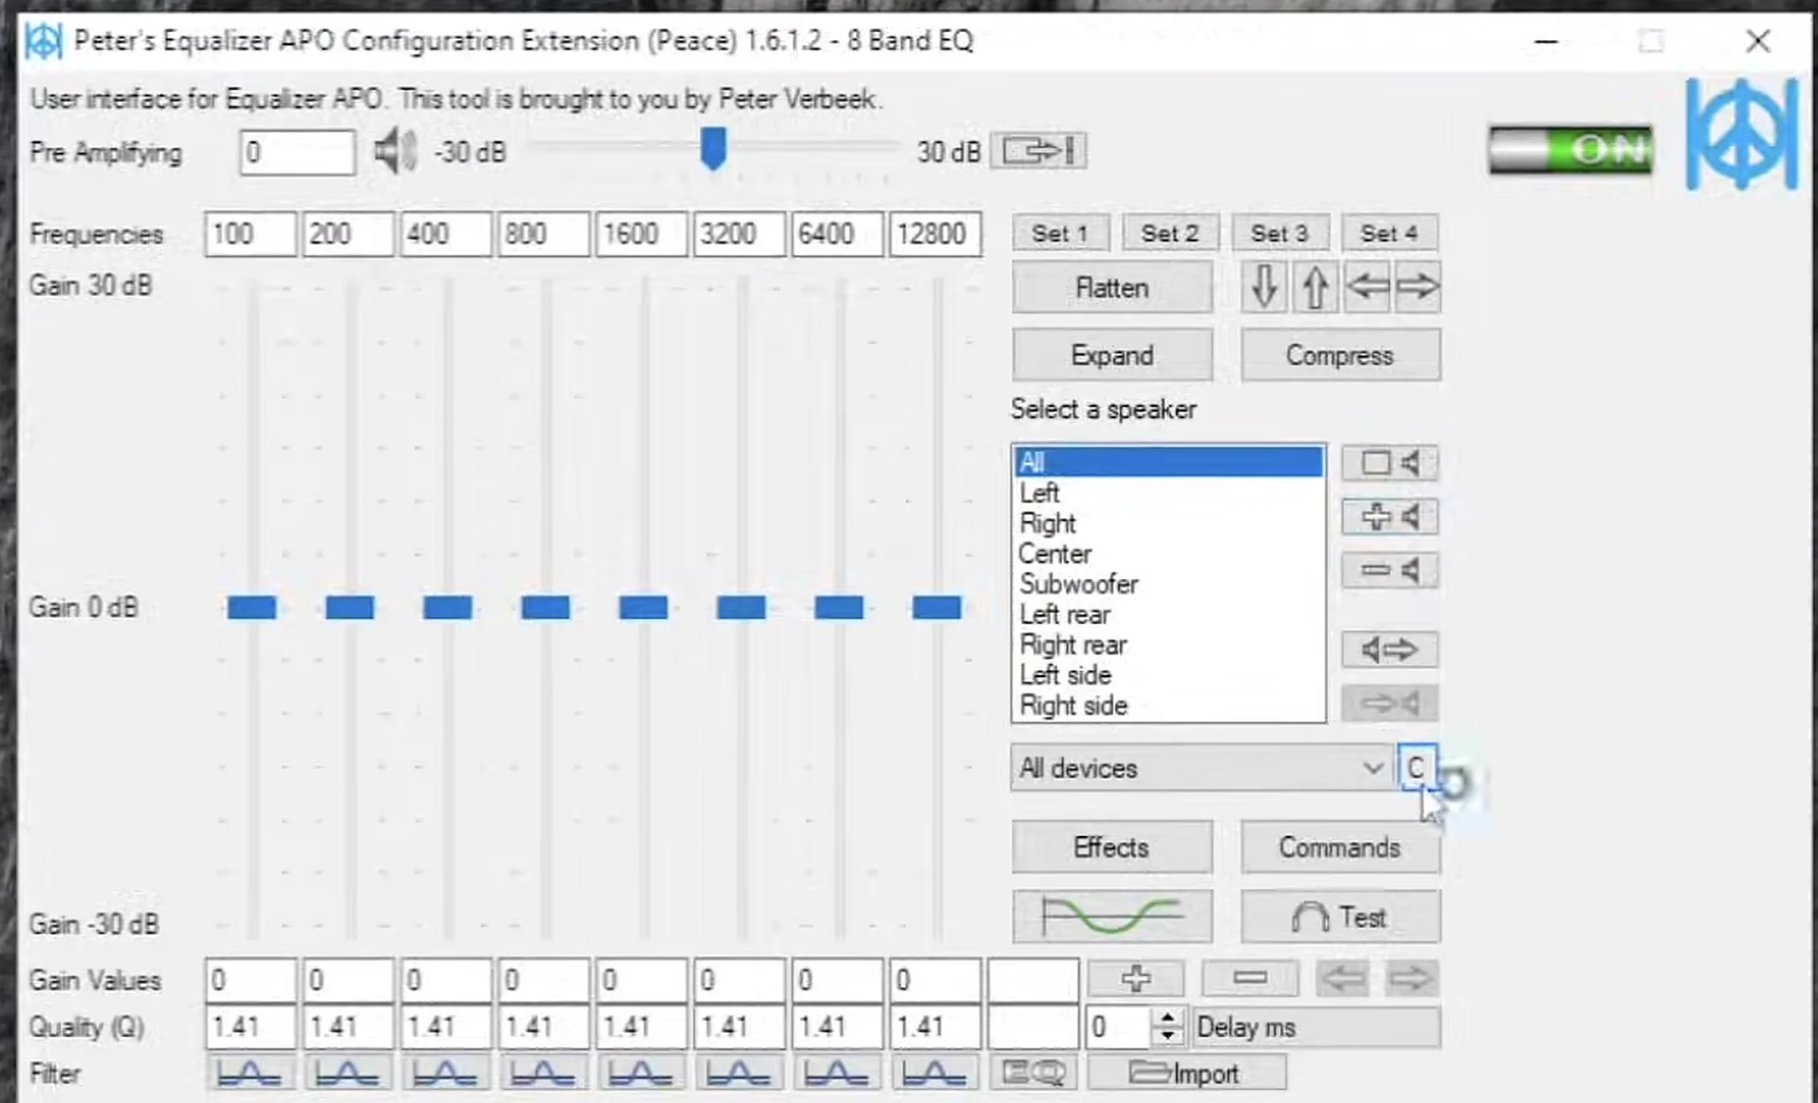Click the C button beside All devices
This screenshot has width=1818, height=1103.
coord(1417,768)
